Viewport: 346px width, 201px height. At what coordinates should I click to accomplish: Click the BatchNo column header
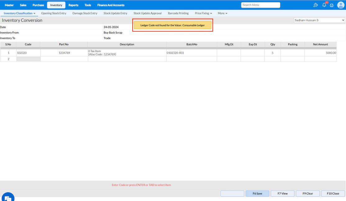click(192, 44)
